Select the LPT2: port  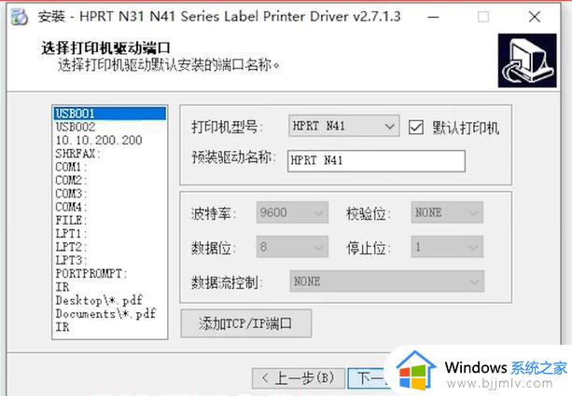(110, 247)
